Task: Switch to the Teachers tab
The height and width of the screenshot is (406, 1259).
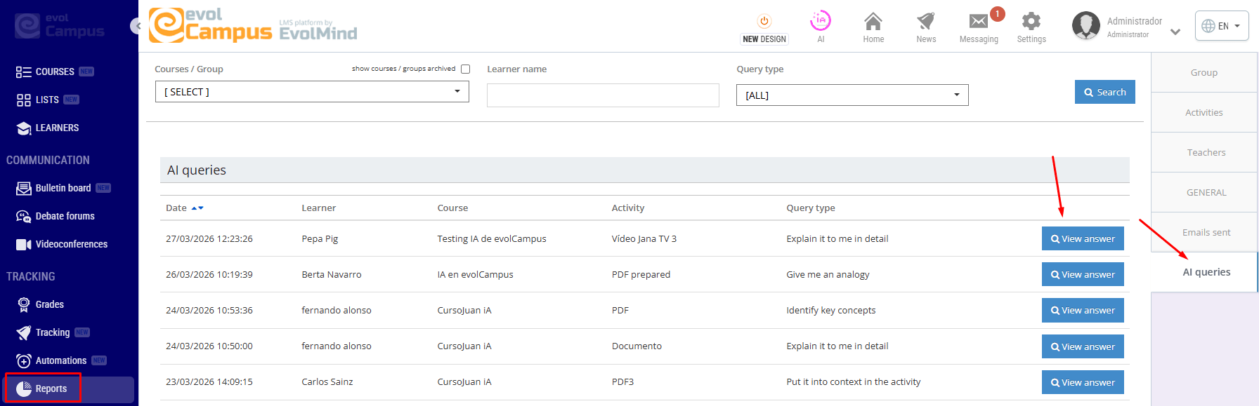Action: tap(1206, 152)
